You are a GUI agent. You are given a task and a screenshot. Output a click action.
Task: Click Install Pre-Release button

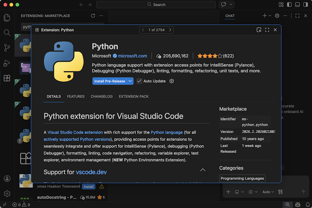tap(110, 81)
